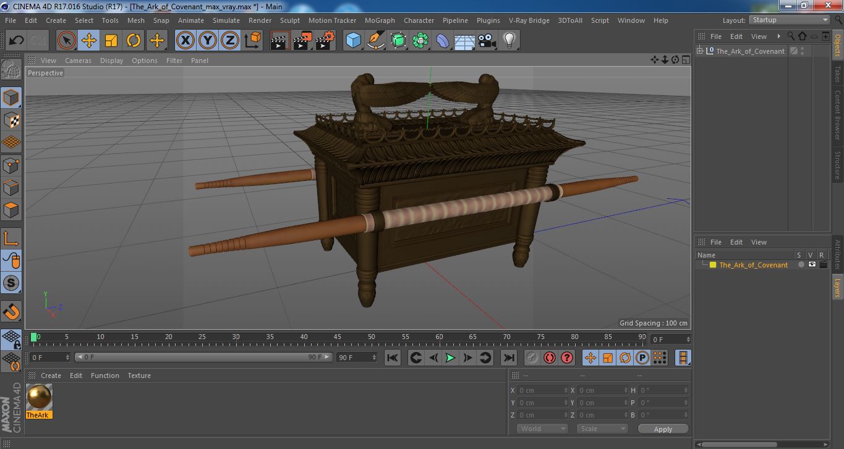Screen dimensions: 844x449
Task: Activate the Move tool
Action: tap(89, 41)
